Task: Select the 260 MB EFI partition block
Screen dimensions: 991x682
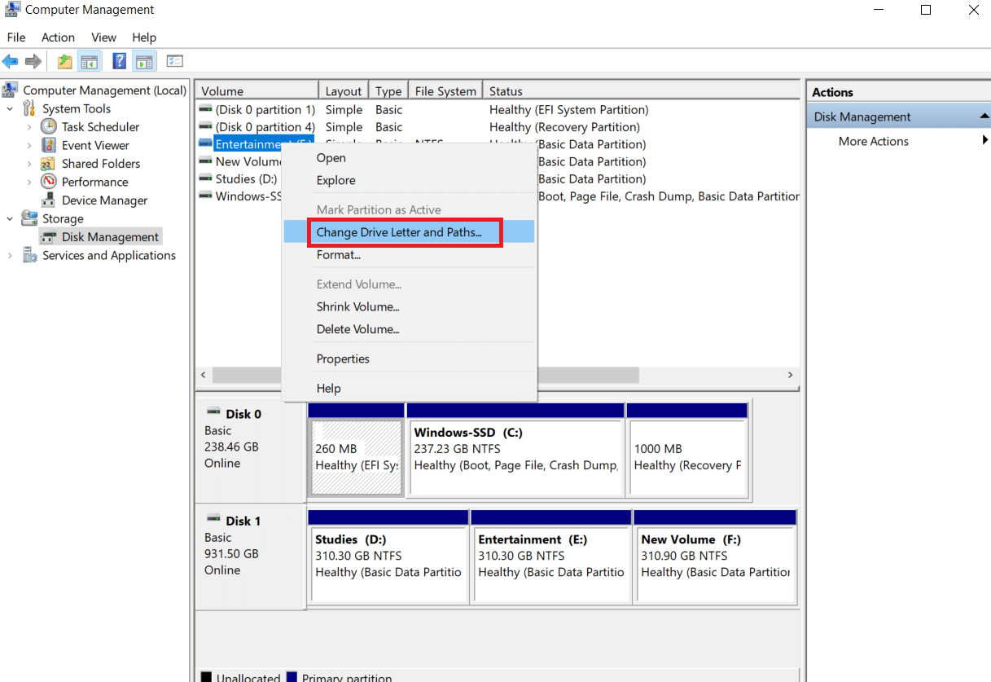Action: pyautogui.click(x=356, y=449)
